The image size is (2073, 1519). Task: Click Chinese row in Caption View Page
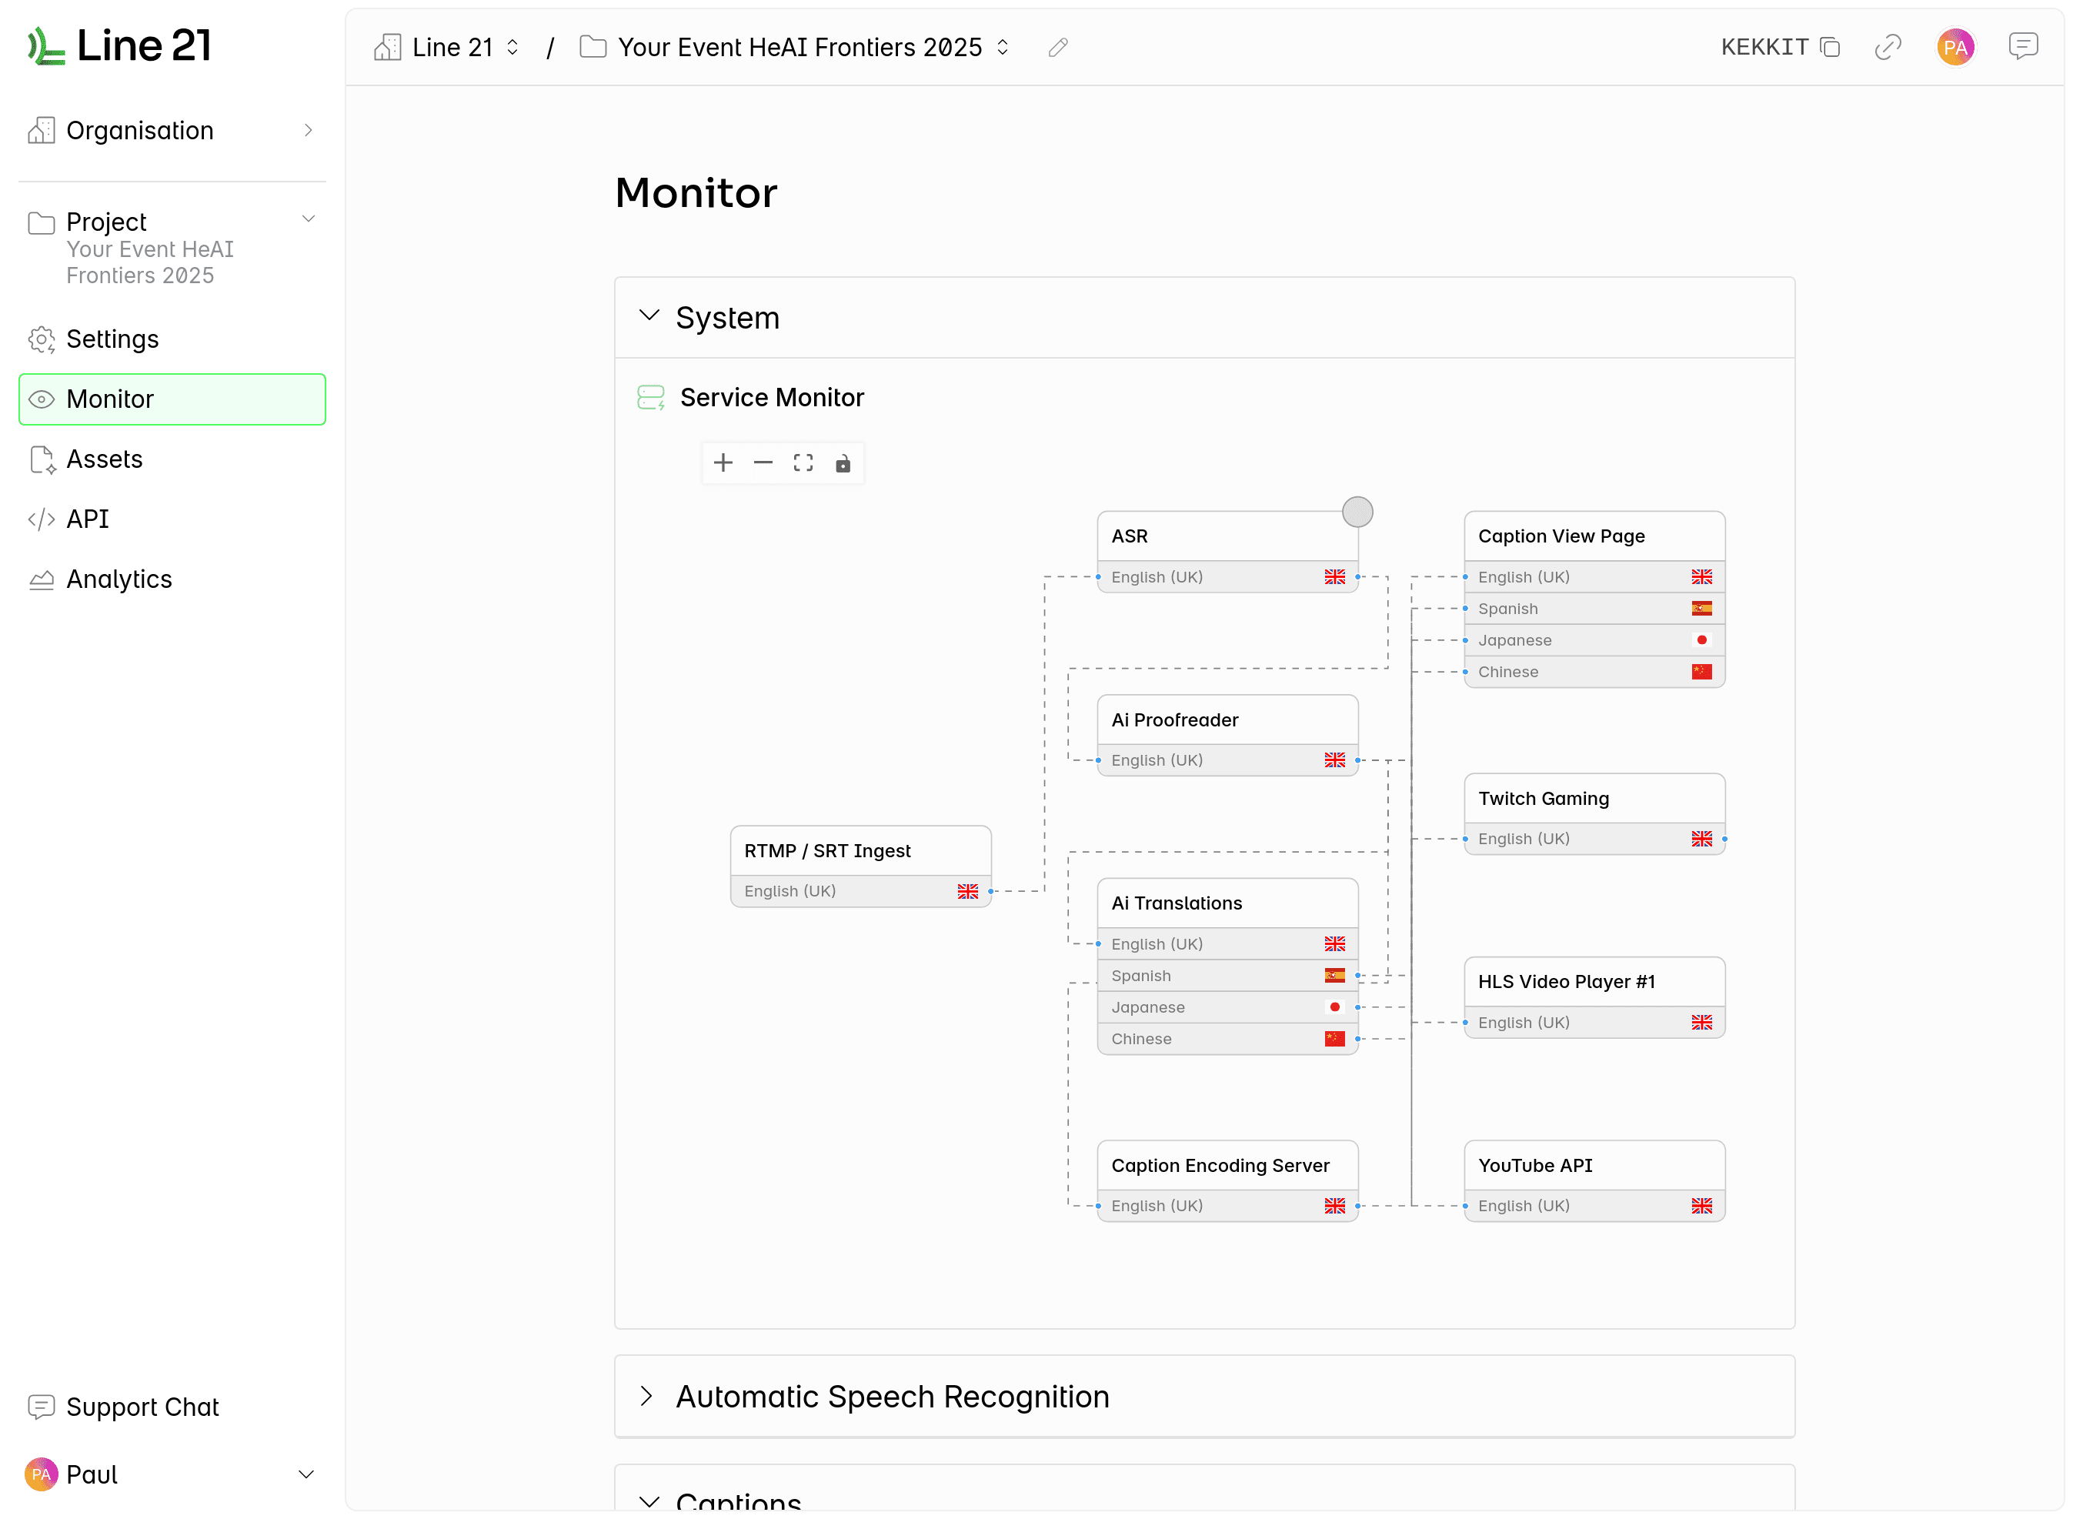[1594, 671]
